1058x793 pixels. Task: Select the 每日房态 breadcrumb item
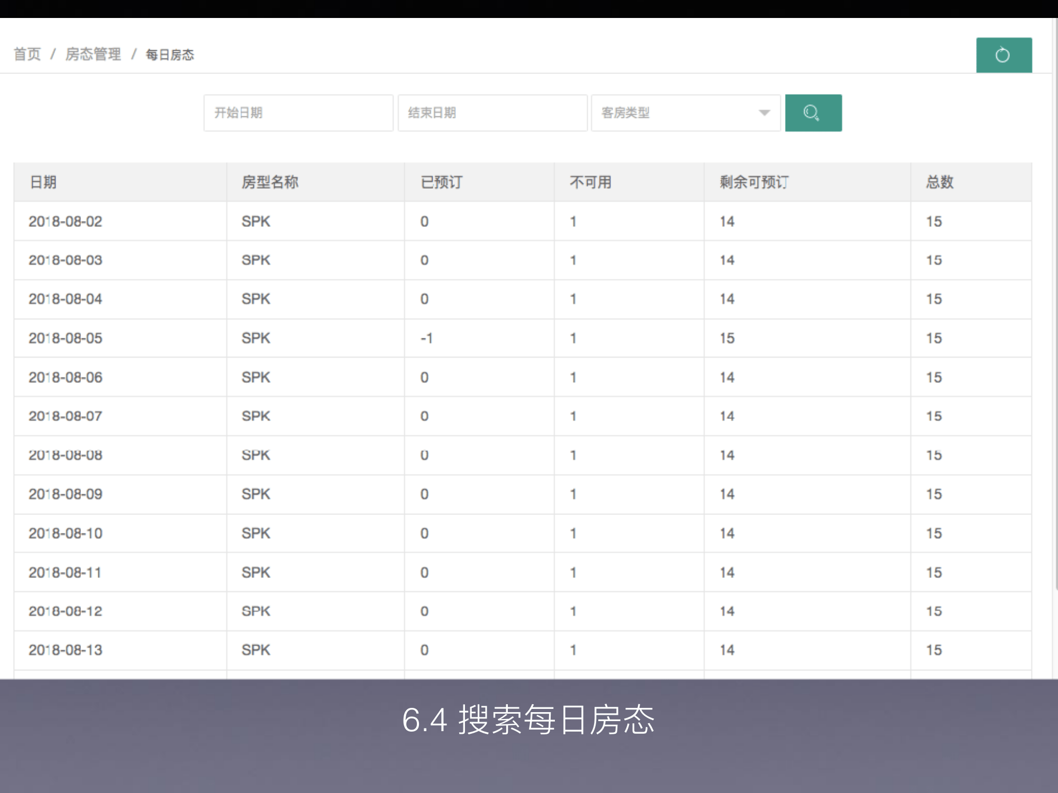(x=169, y=54)
